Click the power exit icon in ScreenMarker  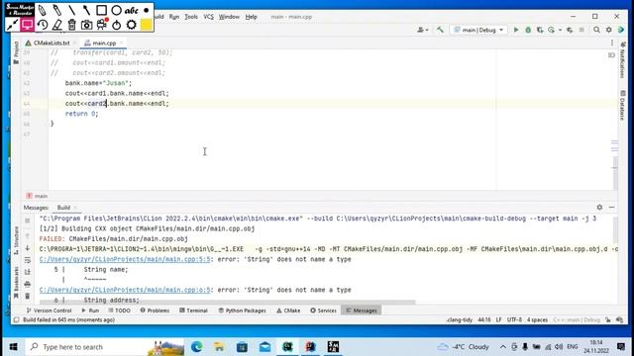point(116,25)
